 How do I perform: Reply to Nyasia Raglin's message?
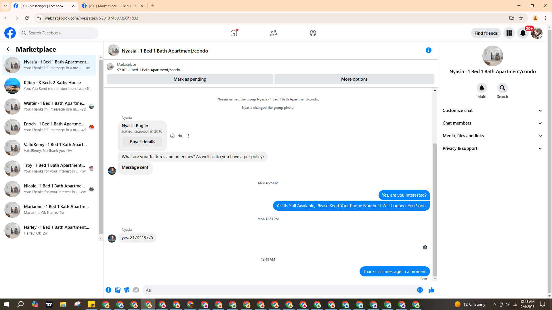click(180, 136)
